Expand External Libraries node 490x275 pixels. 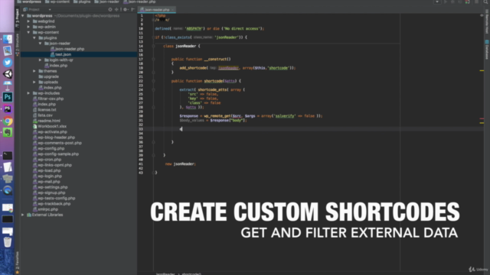click(23, 215)
